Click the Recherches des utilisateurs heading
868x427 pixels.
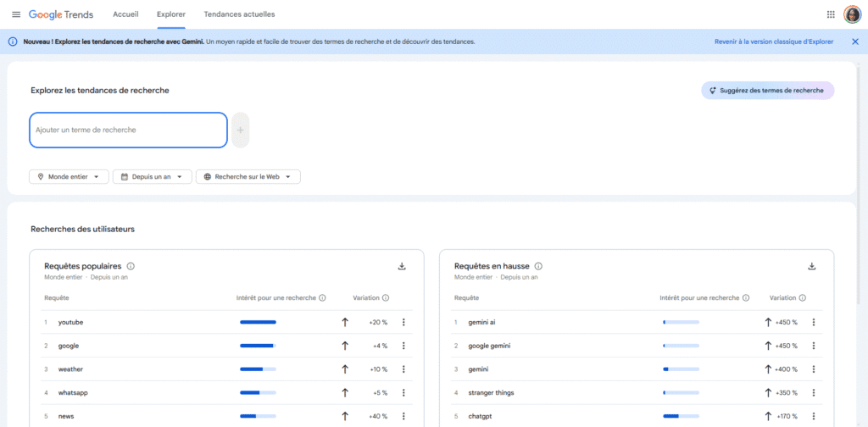click(x=82, y=229)
